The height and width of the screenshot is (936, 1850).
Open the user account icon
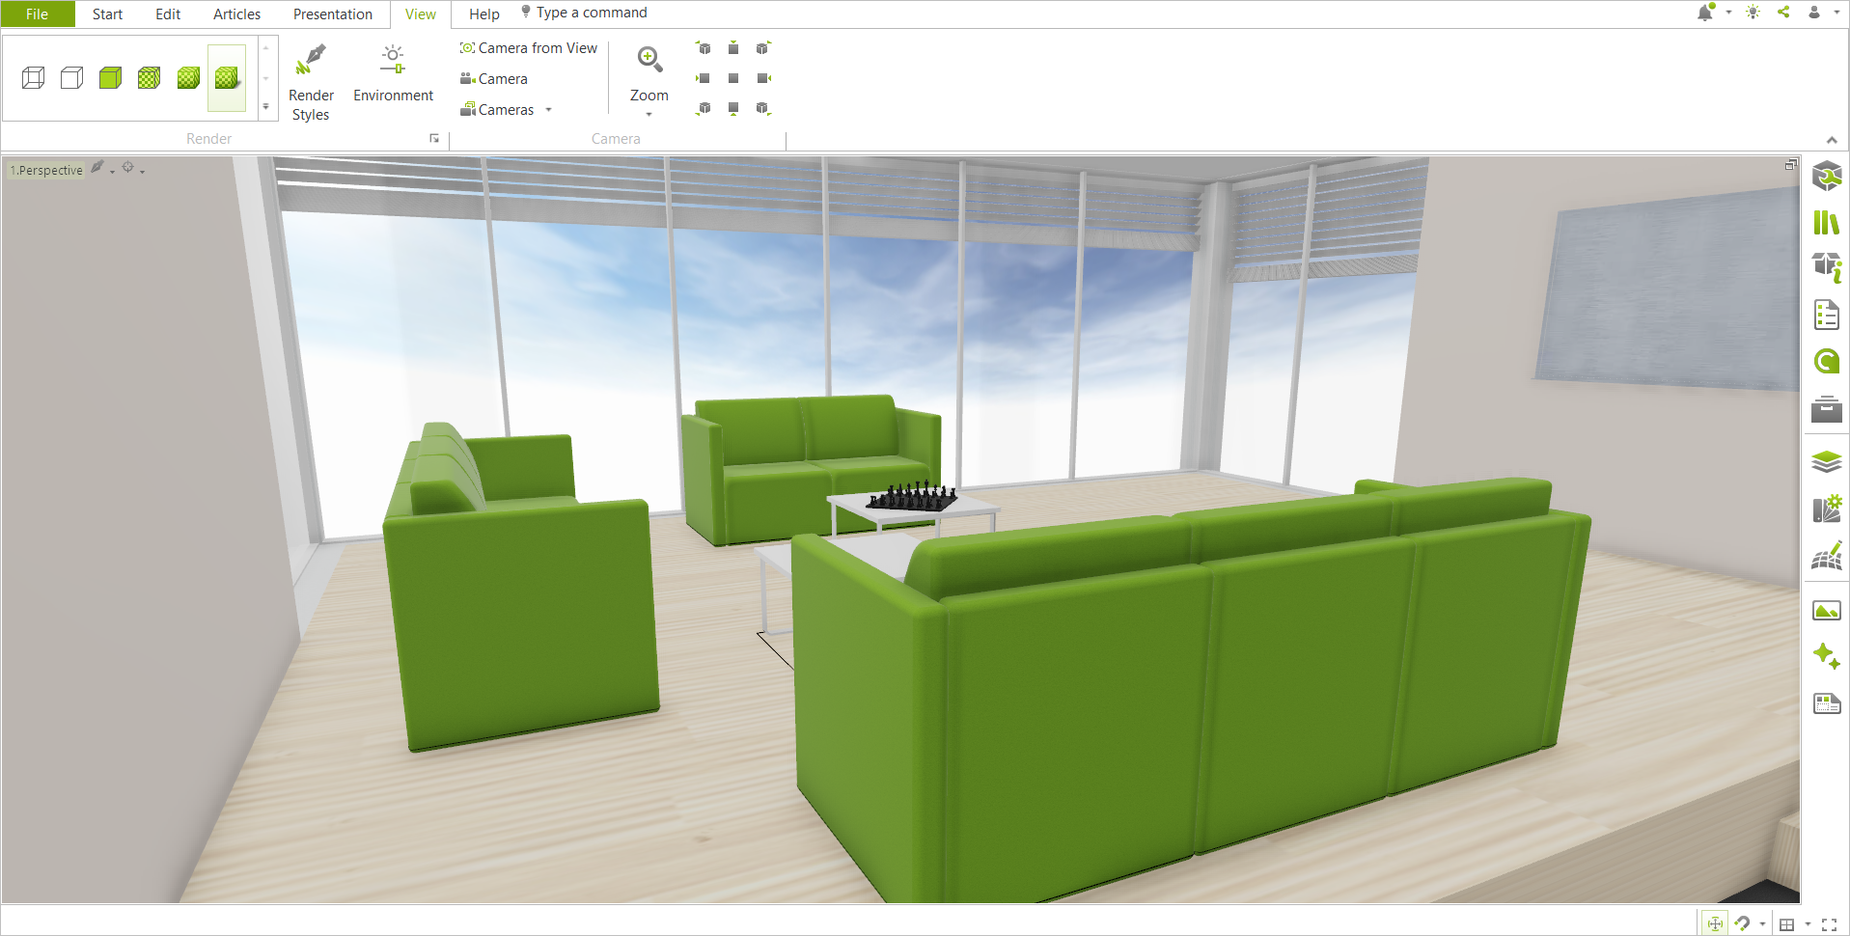(x=1814, y=13)
